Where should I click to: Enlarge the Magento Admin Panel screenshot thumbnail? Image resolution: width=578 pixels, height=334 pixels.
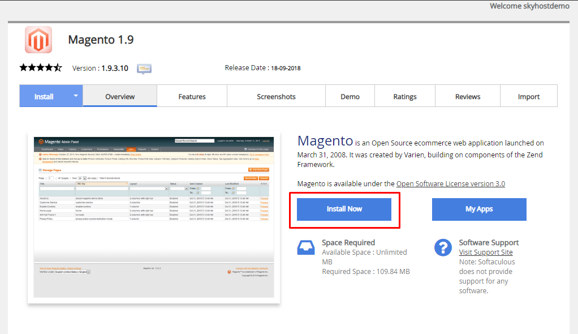click(x=154, y=217)
